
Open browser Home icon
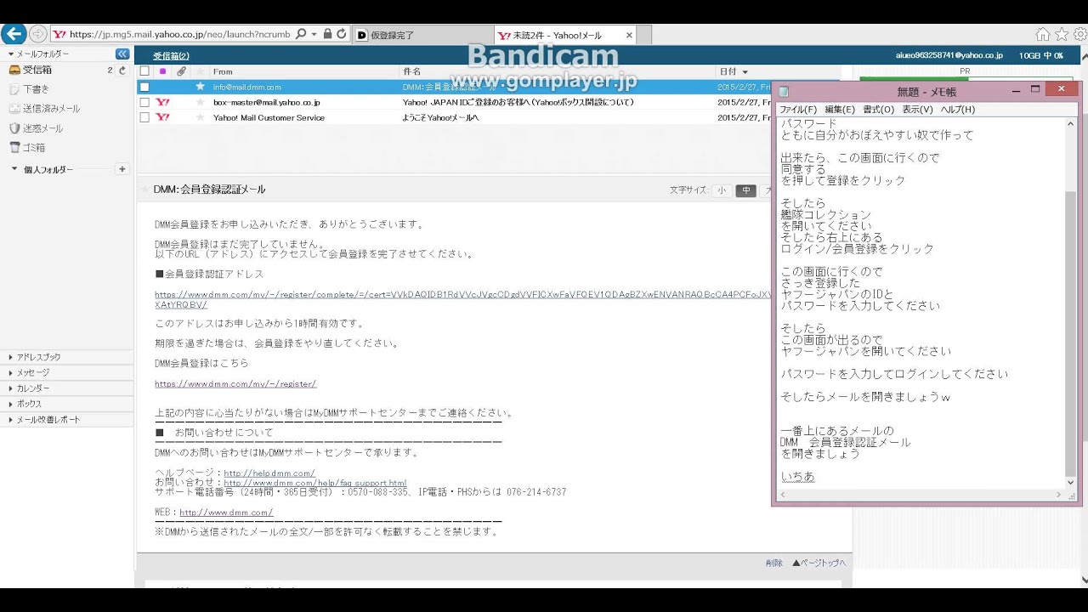click(x=1043, y=34)
